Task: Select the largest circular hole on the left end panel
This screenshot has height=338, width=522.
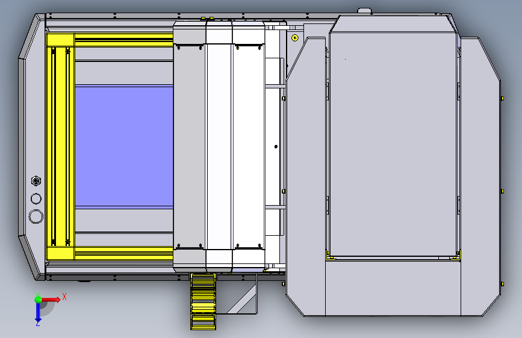Action: pos(36,217)
